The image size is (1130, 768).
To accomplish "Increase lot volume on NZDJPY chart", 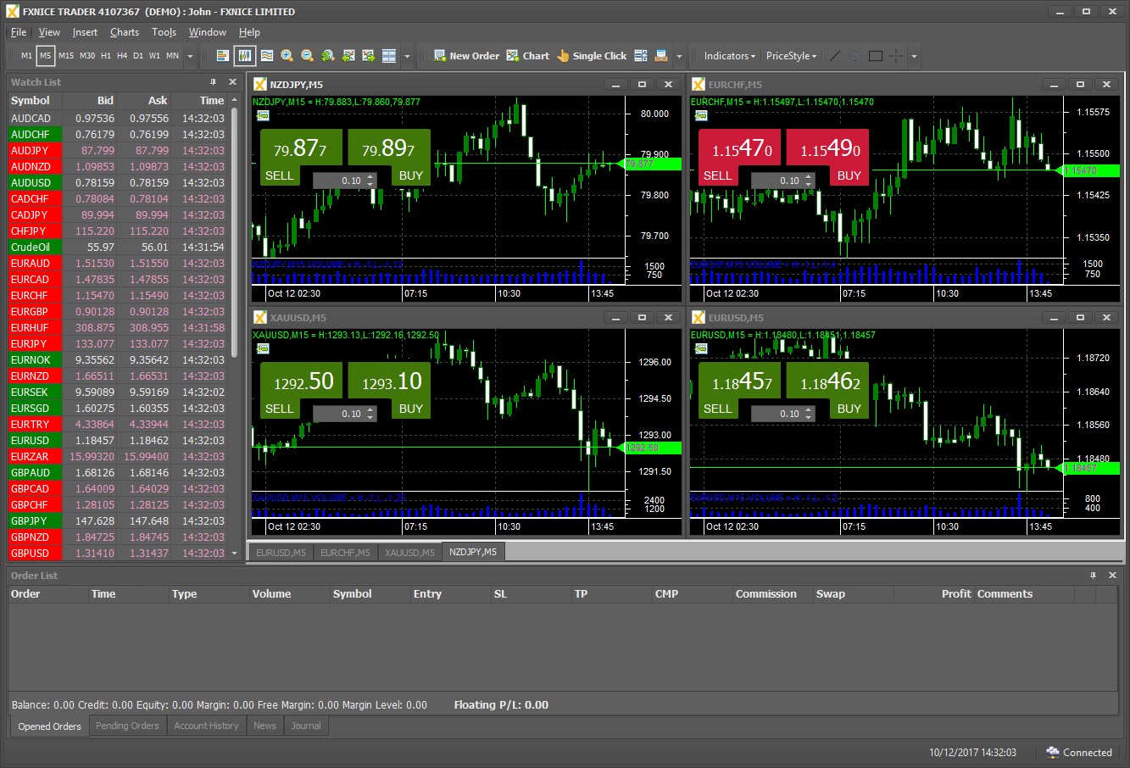I will pos(370,177).
